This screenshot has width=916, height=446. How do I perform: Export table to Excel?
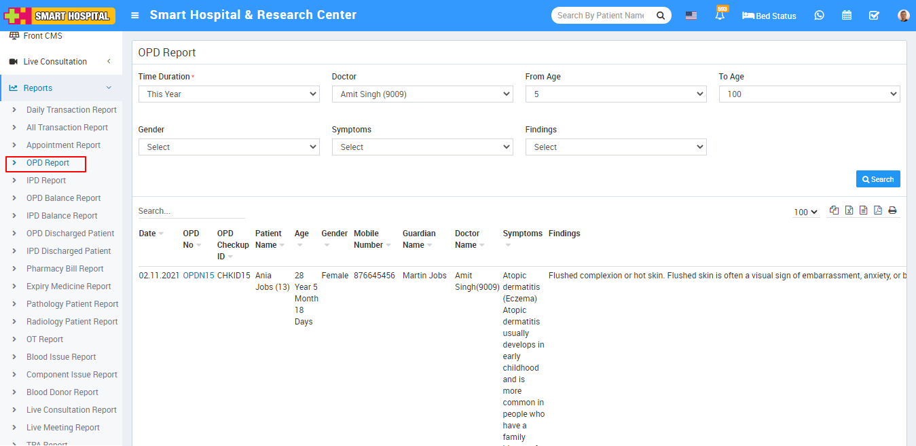pyautogui.click(x=849, y=210)
